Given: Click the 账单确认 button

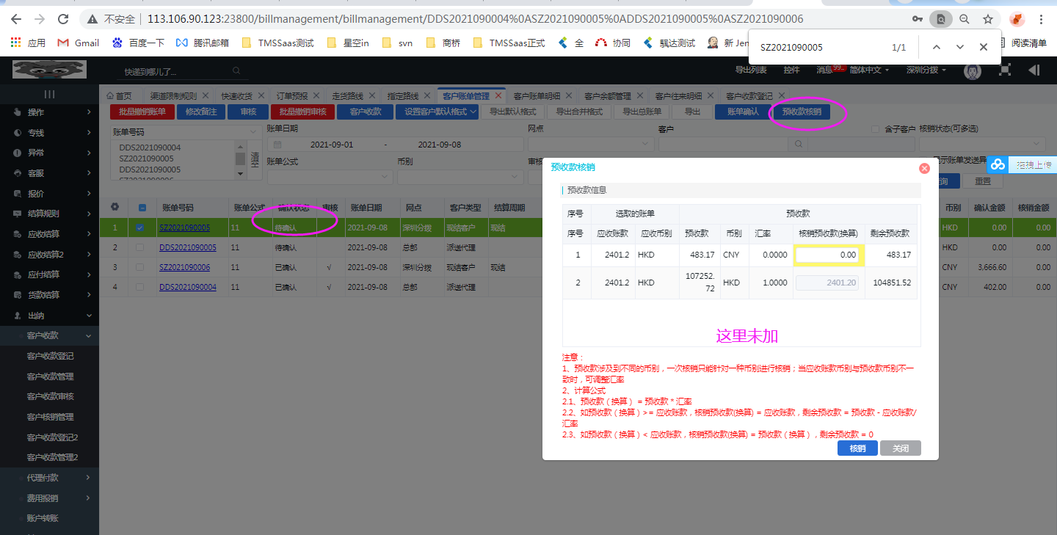Looking at the screenshot, I should point(743,112).
